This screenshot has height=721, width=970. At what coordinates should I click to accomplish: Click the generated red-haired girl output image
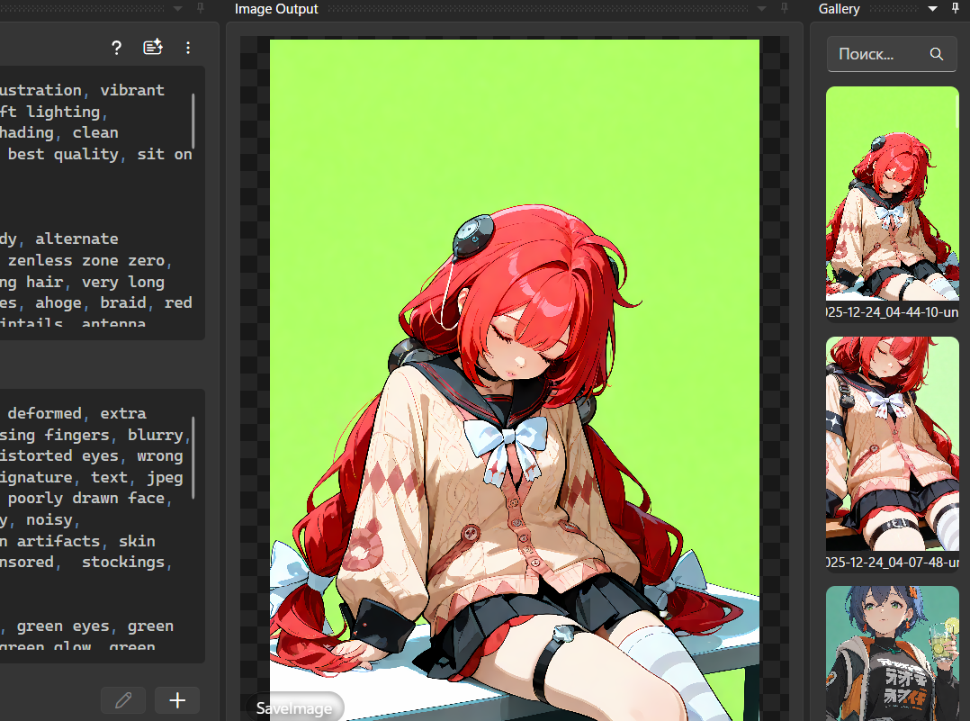[x=515, y=380]
